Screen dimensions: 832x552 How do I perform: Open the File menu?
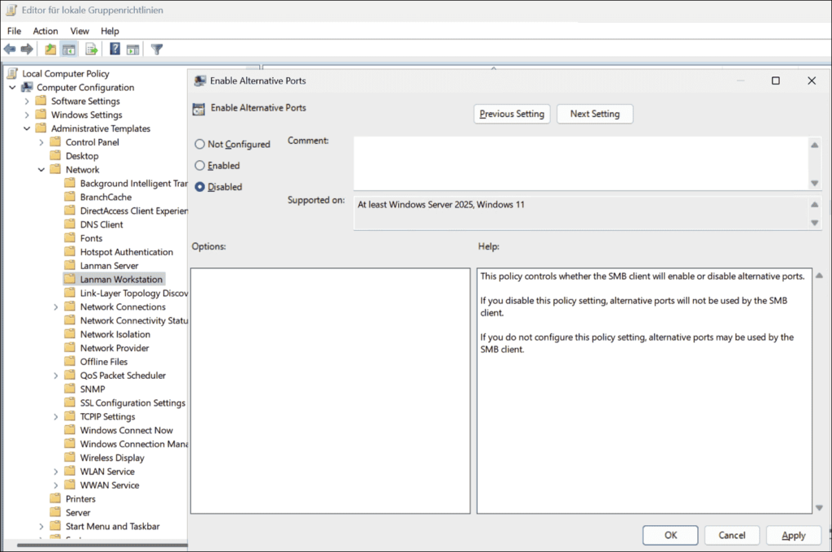point(15,31)
